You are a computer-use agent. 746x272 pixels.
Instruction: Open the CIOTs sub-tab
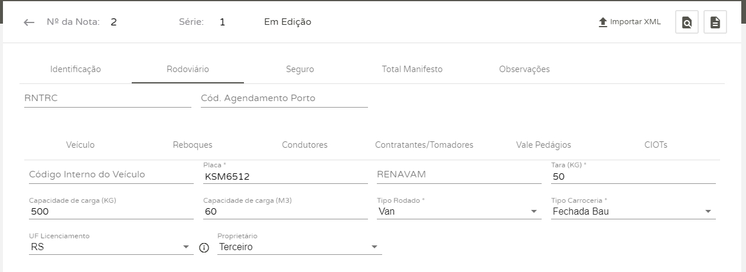coord(656,145)
